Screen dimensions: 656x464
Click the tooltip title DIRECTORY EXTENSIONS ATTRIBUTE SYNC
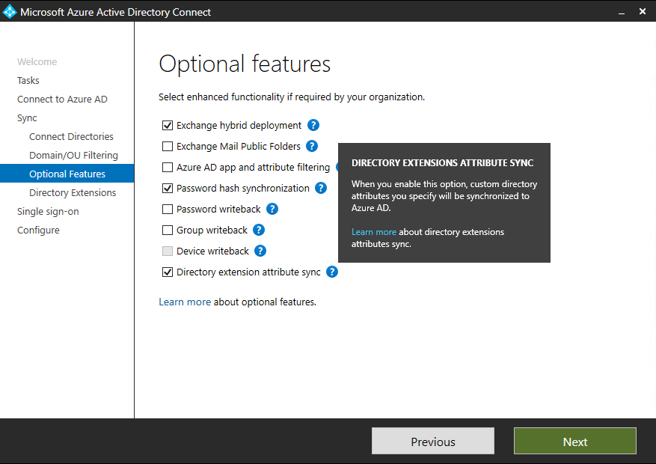pyautogui.click(x=443, y=162)
